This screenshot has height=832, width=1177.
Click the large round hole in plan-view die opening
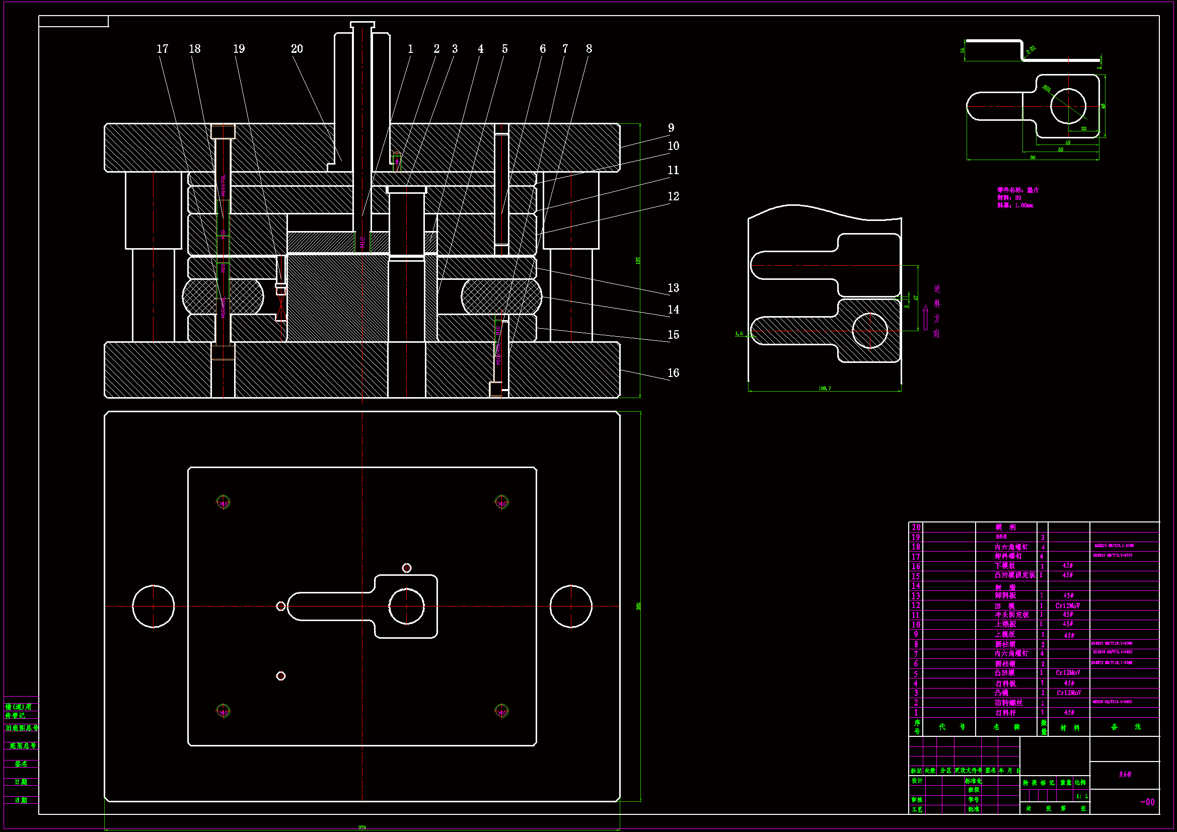(407, 607)
